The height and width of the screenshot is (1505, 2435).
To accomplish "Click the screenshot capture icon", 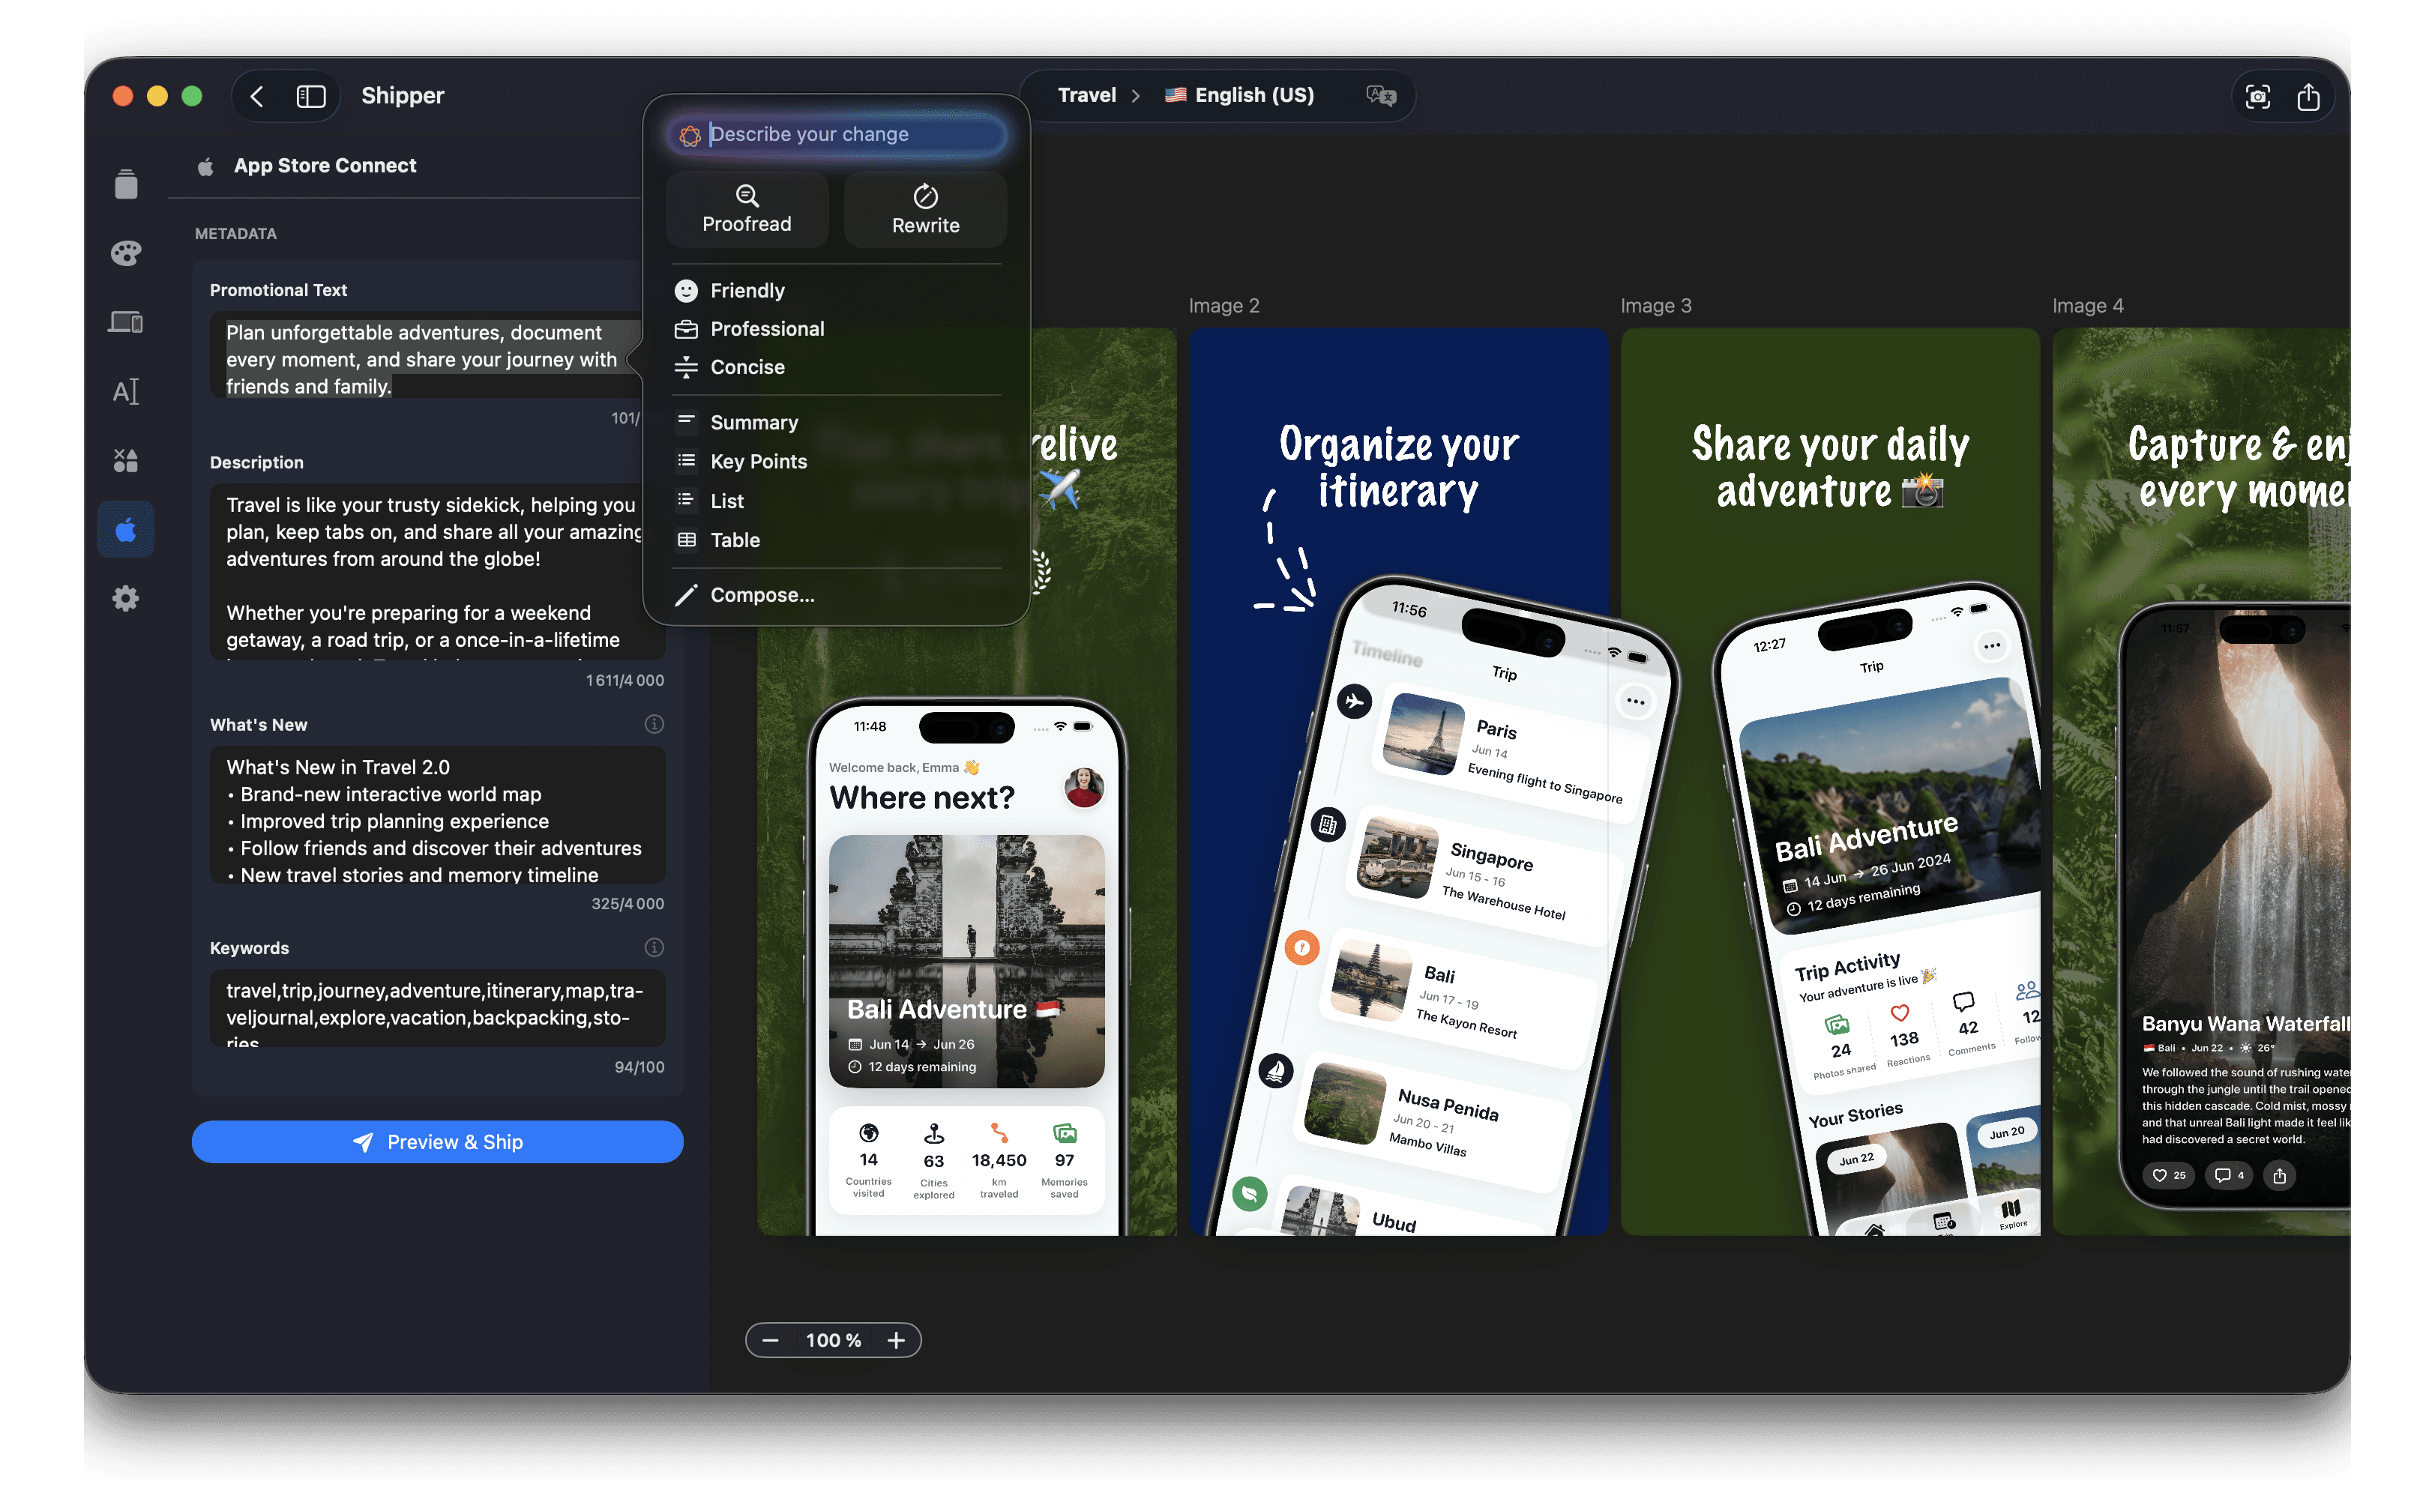I will tap(2257, 97).
